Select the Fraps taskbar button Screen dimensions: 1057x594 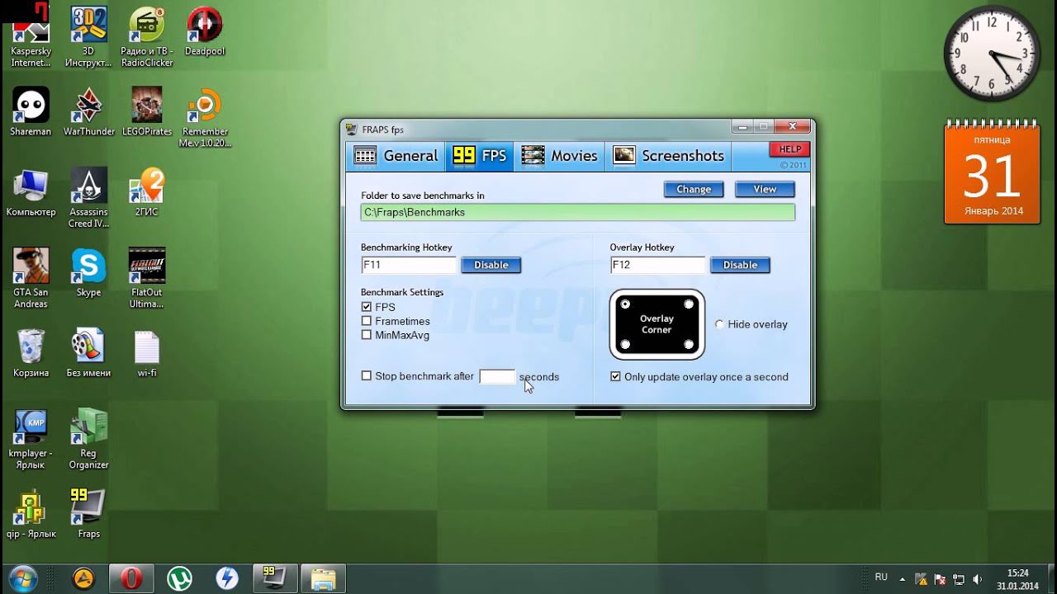(275, 578)
